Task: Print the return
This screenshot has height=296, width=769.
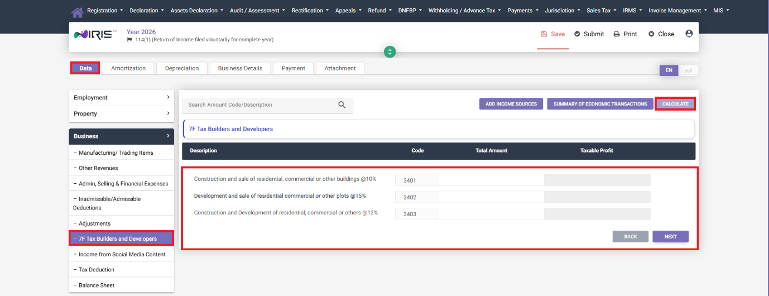Action: [x=625, y=34]
